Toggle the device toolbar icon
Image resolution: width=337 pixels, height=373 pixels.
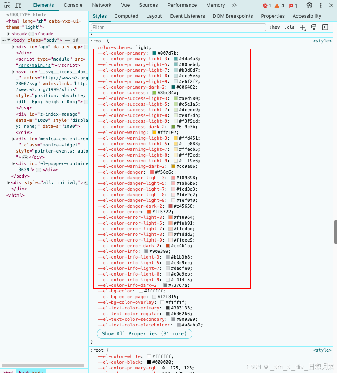(18, 5)
